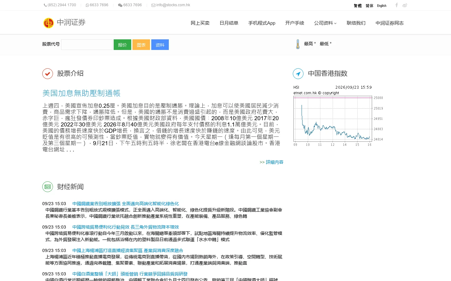Switch language to 简体
This screenshot has height=281, width=451.
[370, 6]
